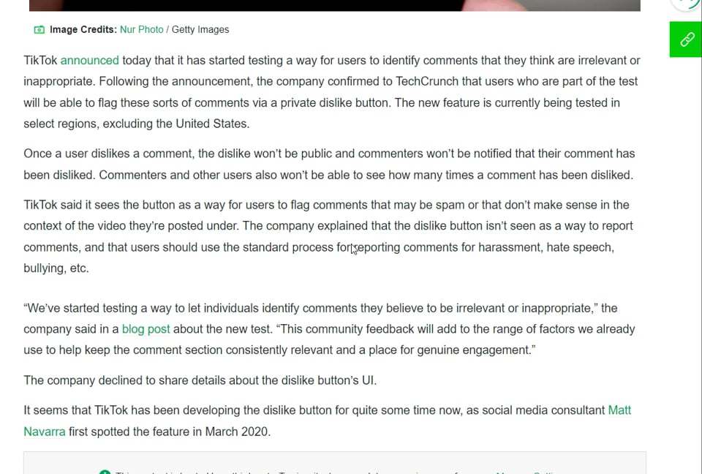Follow the "blog post" hyperlink
The height and width of the screenshot is (474, 702).
point(146,329)
